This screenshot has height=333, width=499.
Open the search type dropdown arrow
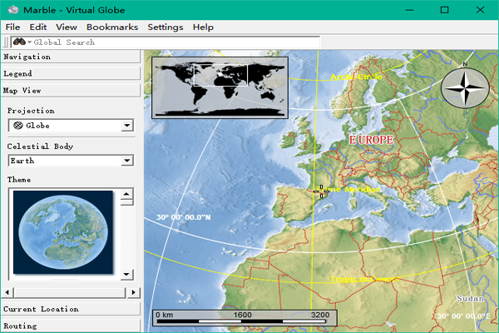click(x=29, y=42)
